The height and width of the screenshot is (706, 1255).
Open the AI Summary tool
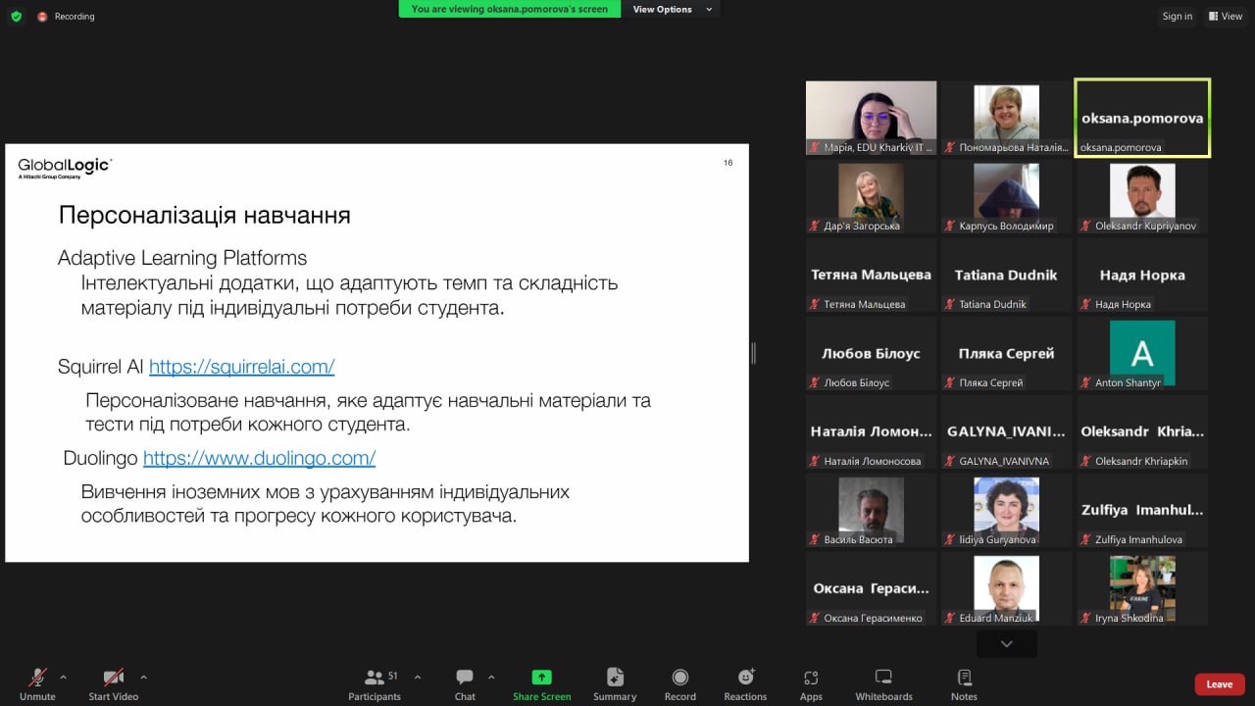coord(615,682)
